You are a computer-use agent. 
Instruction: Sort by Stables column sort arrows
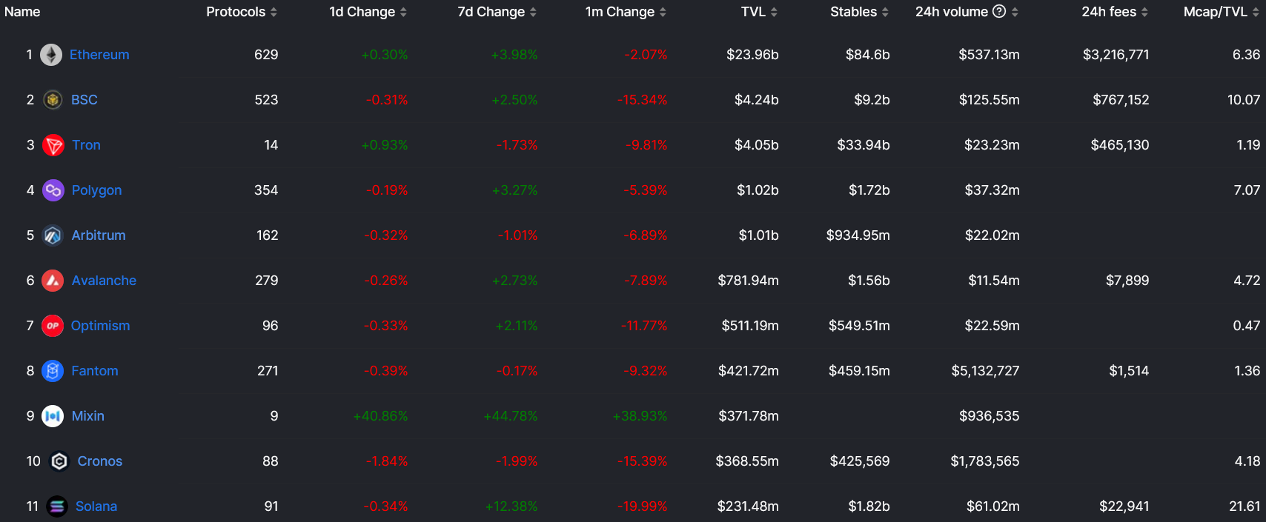click(x=885, y=12)
